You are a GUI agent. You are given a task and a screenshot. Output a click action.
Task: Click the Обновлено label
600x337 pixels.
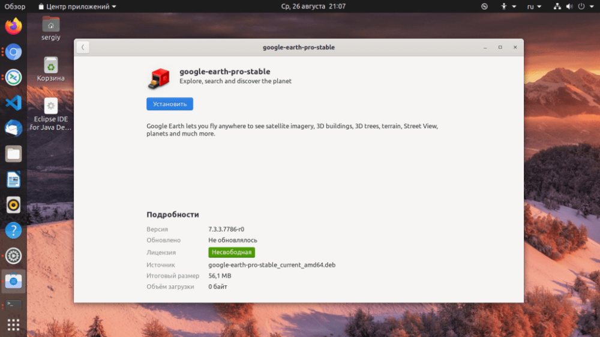click(163, 240)
